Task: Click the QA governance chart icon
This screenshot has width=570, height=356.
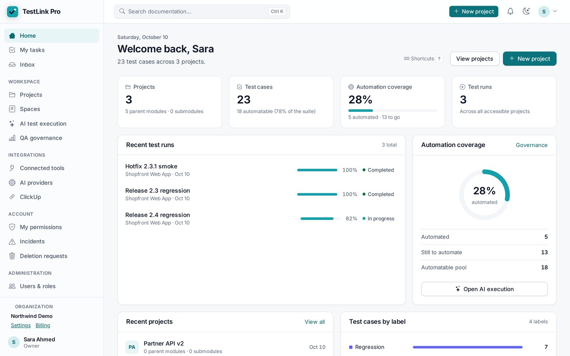Action: point(12,138)
